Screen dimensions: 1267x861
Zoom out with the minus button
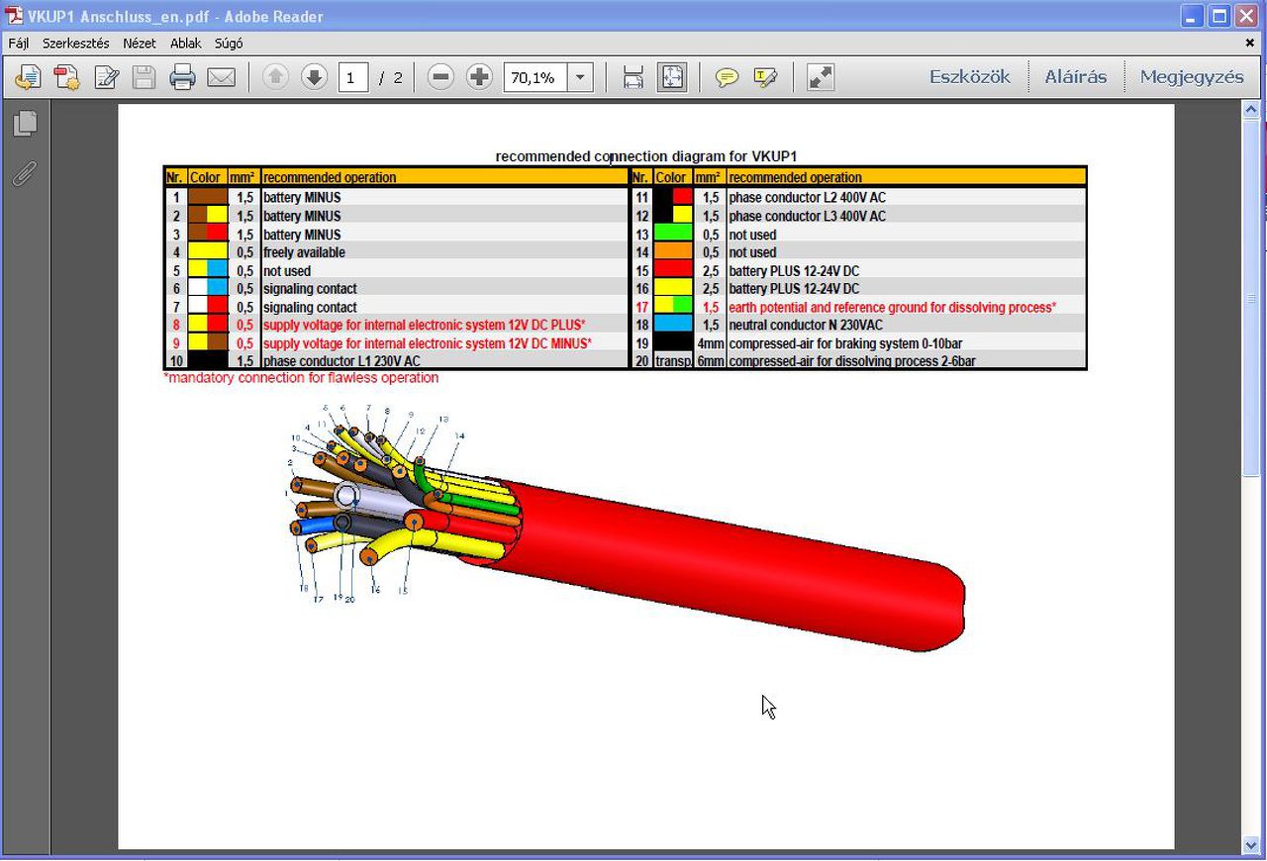point(440,77)
